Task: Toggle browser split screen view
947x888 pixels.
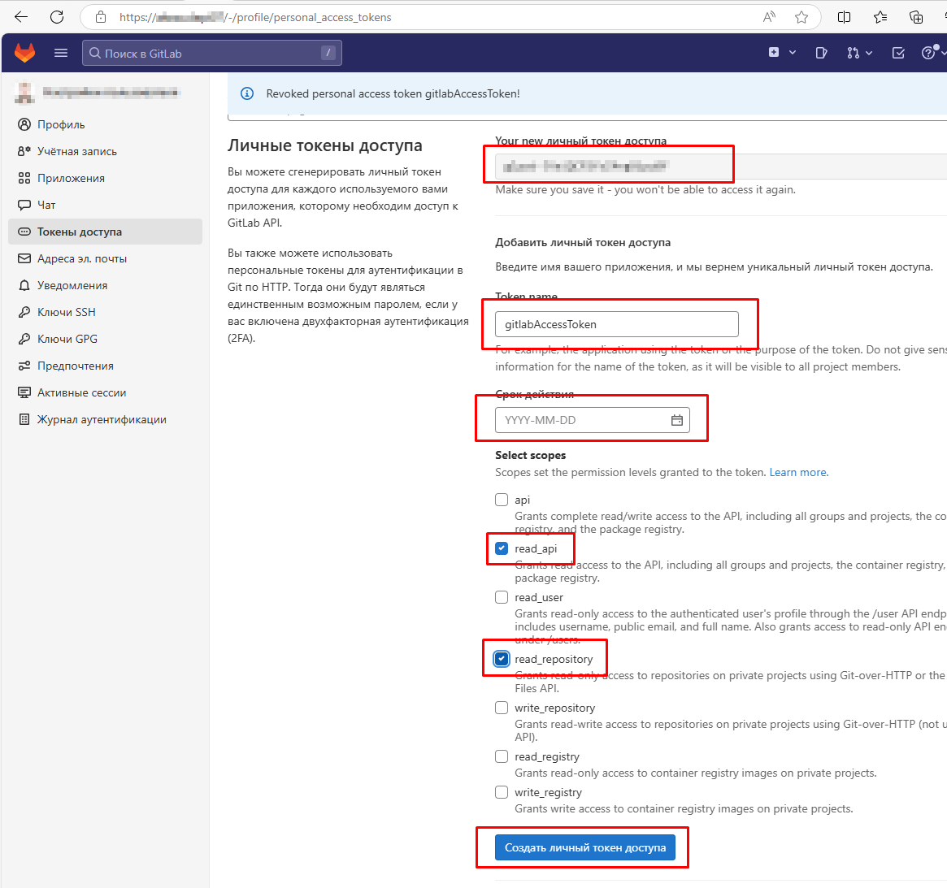Action: pyautogui.click(x=845, y=17)
